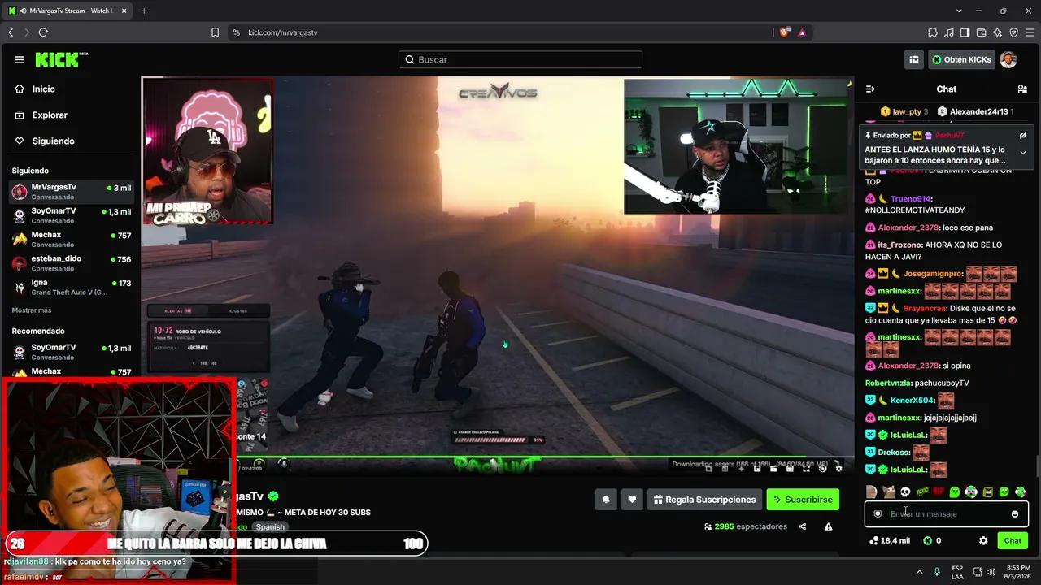
Task: Open the drops inventory chest icon
Action: coord(914,59)
